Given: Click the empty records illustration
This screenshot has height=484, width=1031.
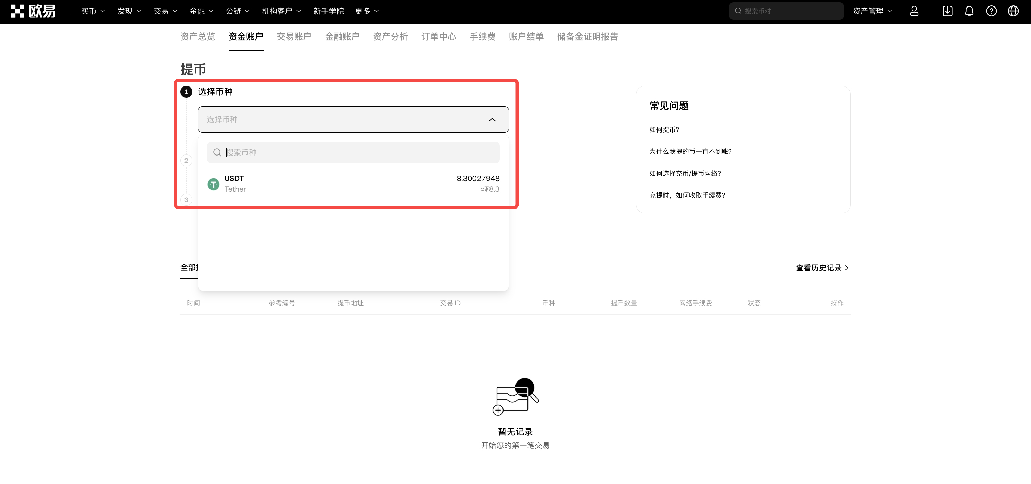Looking at the screenshot, I should click(515, 396).
